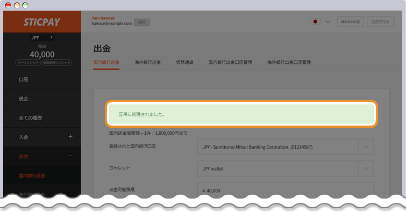Viewport: 406px width, 212px height.
Task: Click the EDIT button beside the email
Action: pyautogui.click(x=142, y=22)
